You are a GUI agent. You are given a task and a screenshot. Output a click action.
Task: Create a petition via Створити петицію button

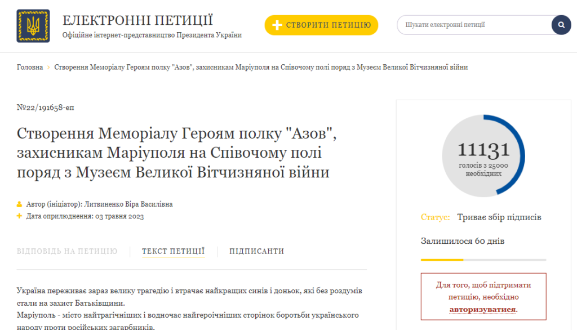click(321, 25)
